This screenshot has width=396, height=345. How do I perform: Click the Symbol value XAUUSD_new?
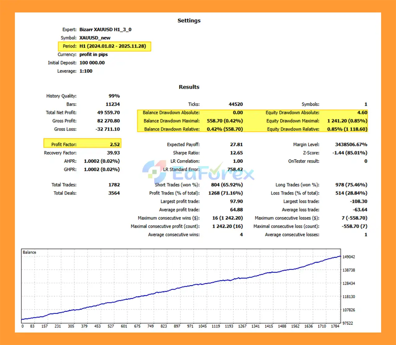click(95, 38)
